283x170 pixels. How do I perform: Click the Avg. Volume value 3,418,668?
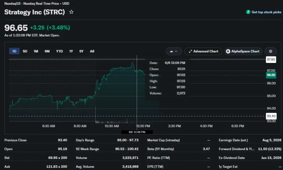[130, 167]
